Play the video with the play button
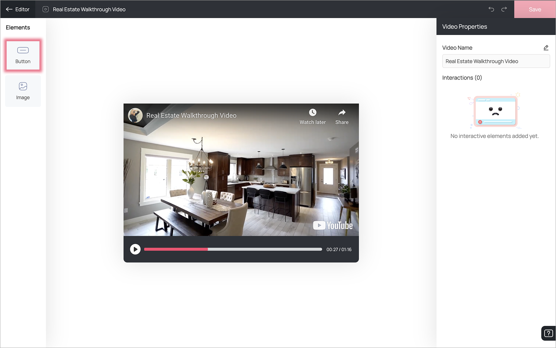 click(x=135, y=249)
